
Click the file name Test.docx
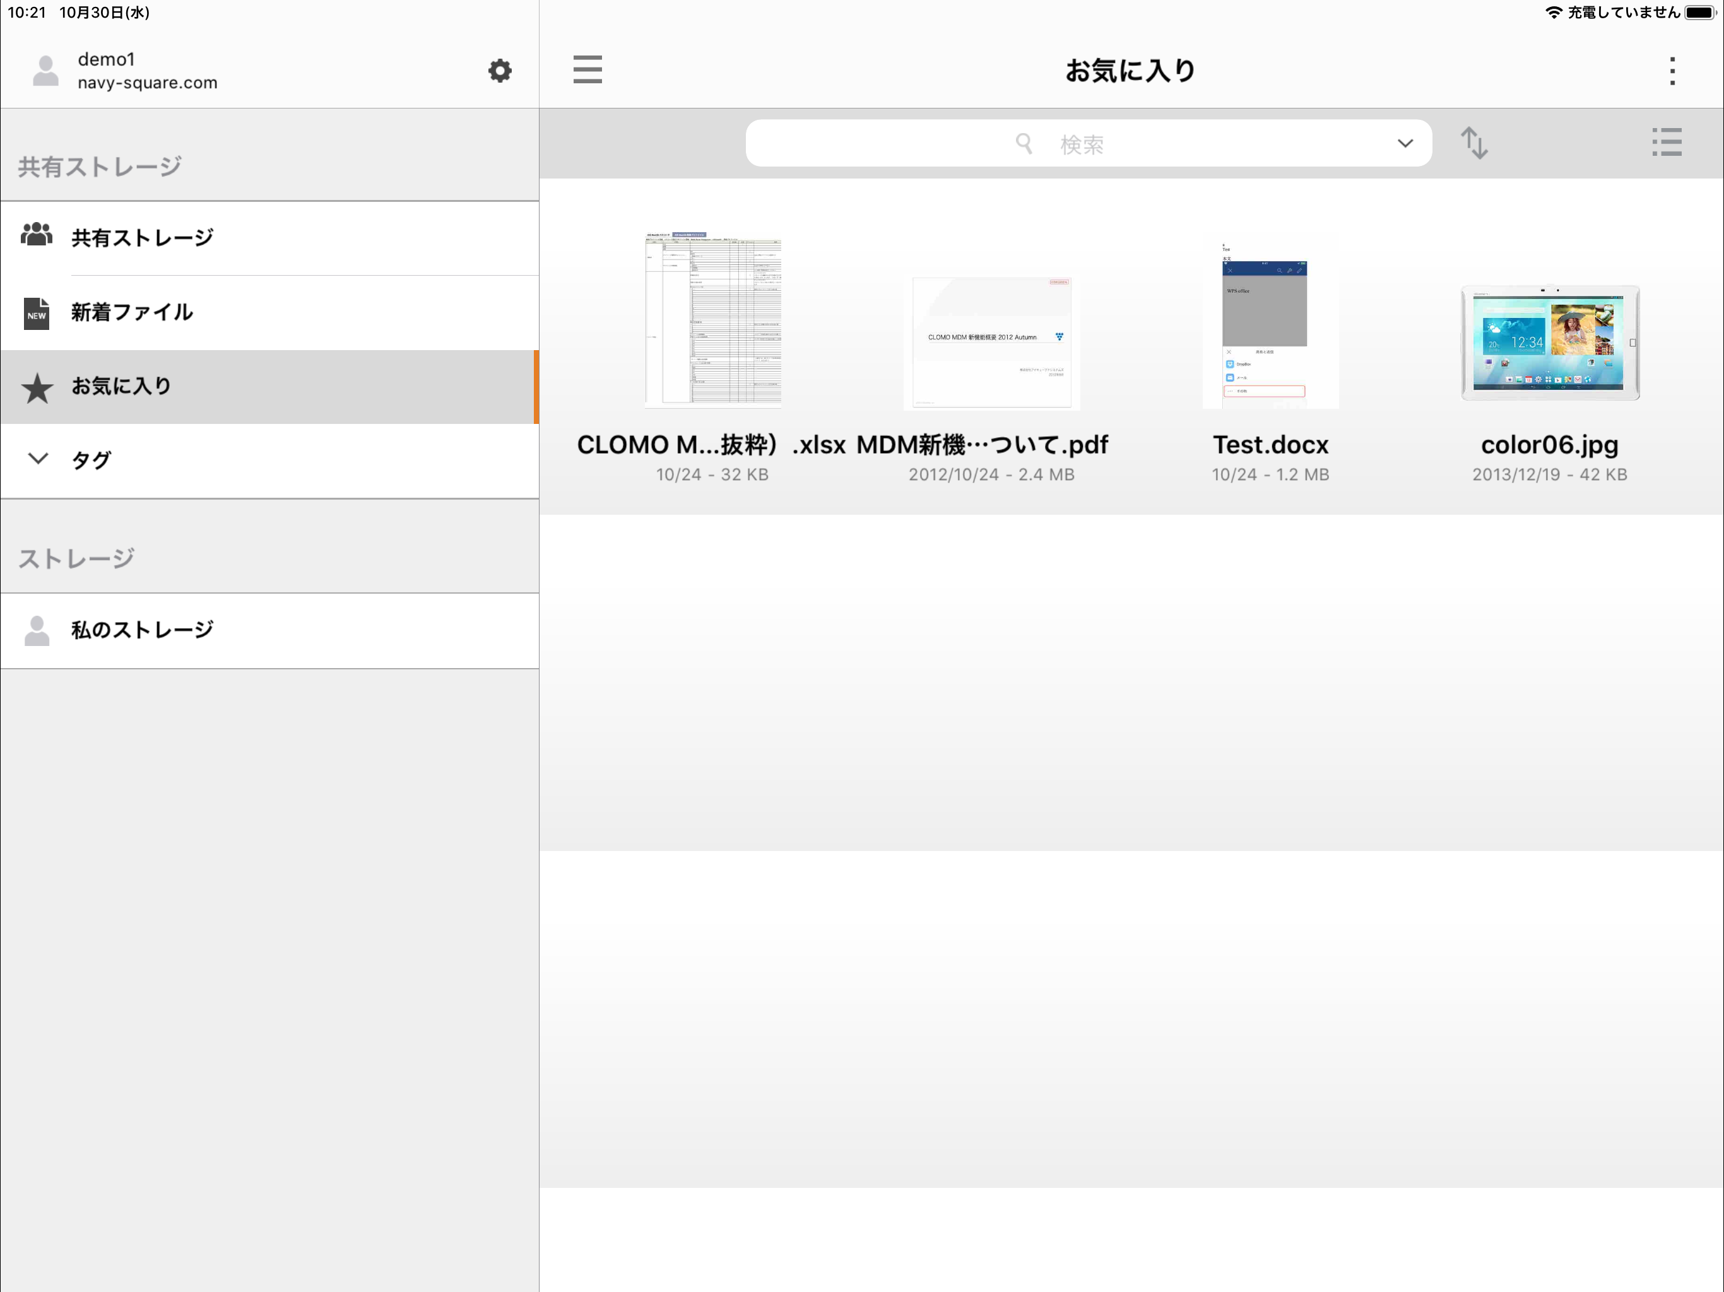pos(1270,445)
